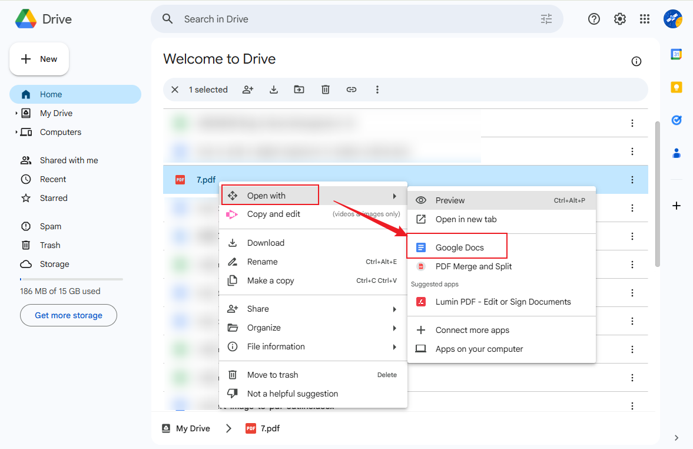Clear selection with the X icon
This screenshot has width=693, height=449.
175,90
